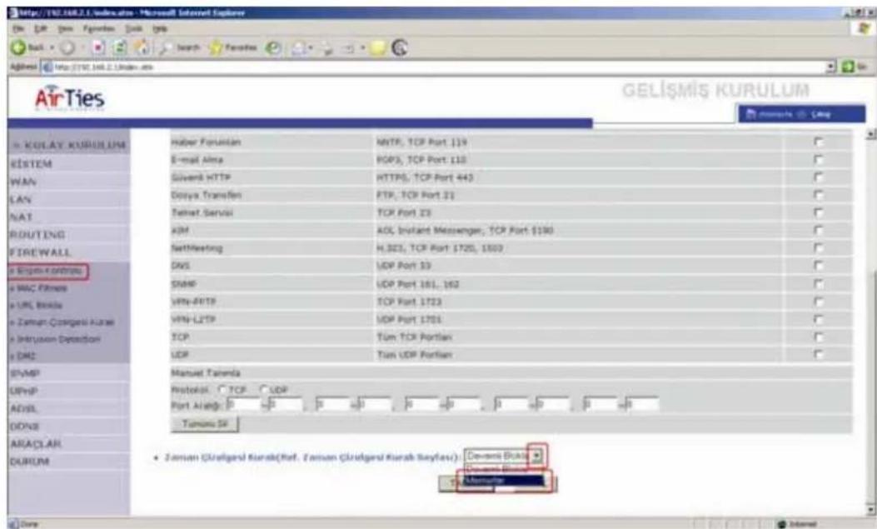This screenshot has width=877, height=529.
Task: Select the TCP protocol radio button
Action: (222, 389)
